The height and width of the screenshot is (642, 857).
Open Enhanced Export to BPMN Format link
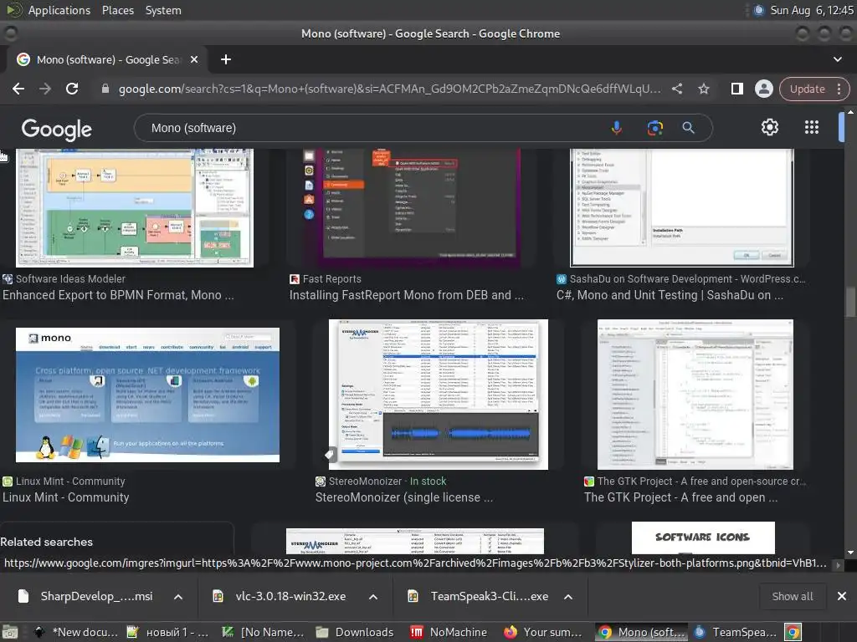118,295
